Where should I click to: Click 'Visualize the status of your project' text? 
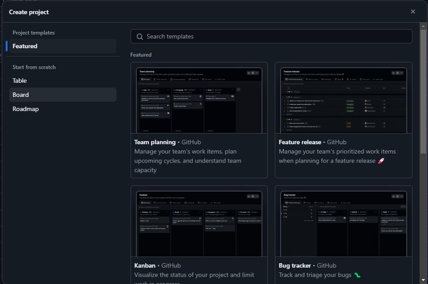pos(180,275)
